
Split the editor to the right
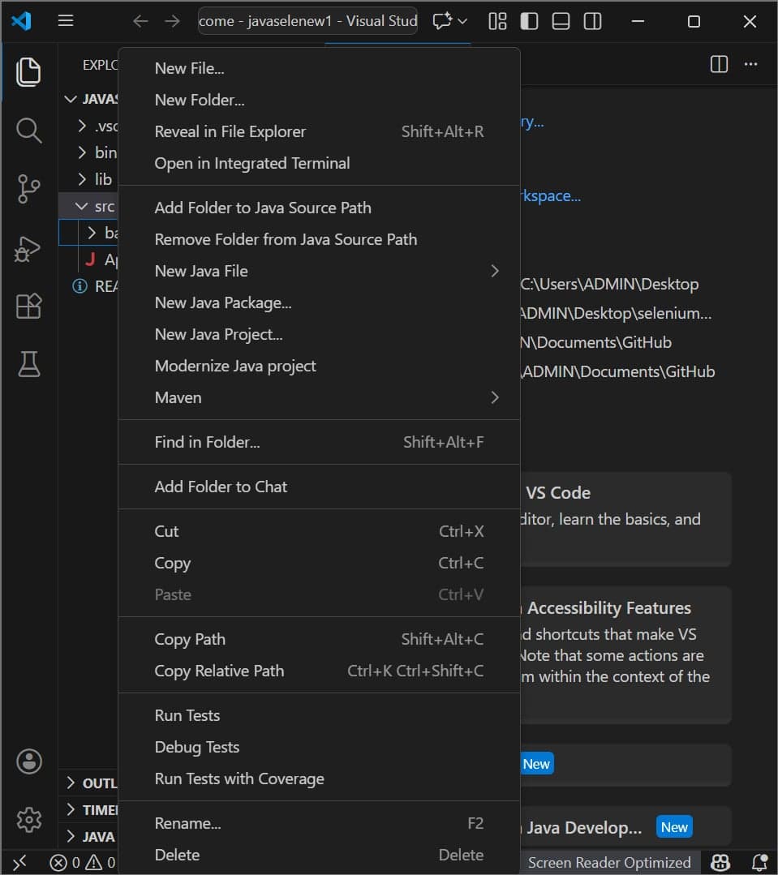tap(719, 64)
